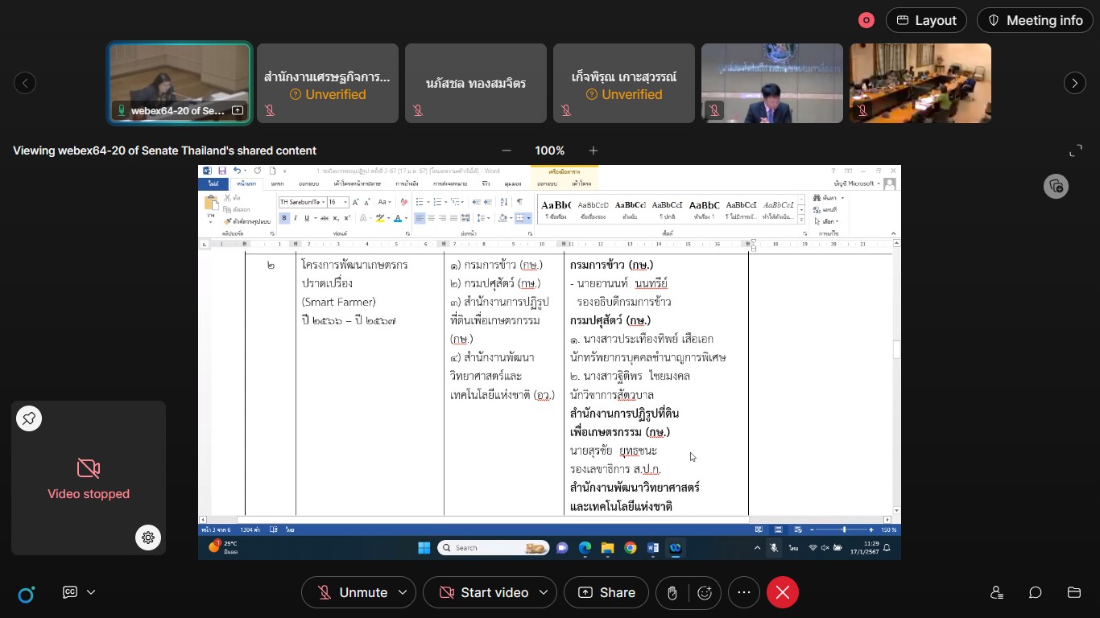Switch to the มุมมอง ribbon tab

tap(513, 183)
